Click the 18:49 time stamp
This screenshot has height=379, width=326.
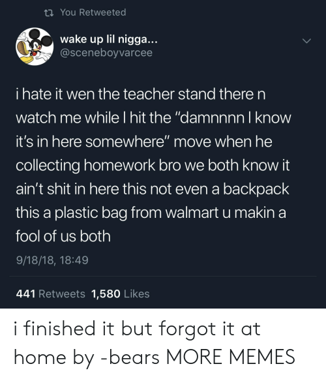[x=74, y=260]
